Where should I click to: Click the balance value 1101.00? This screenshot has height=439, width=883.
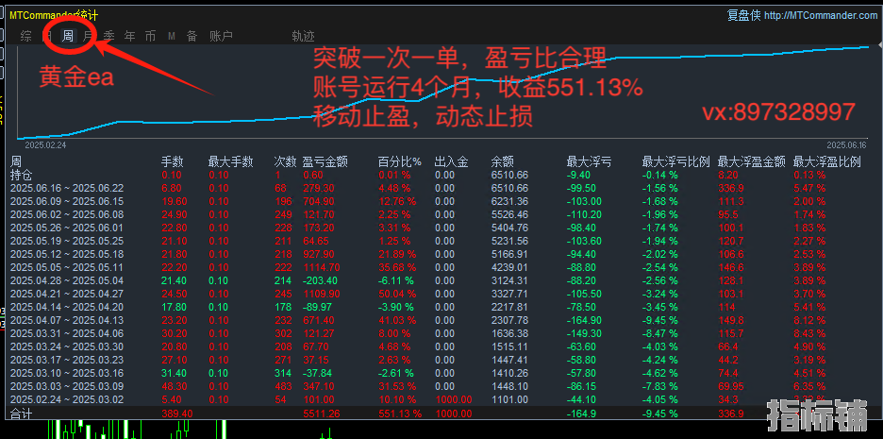click(x=509, y=400)
